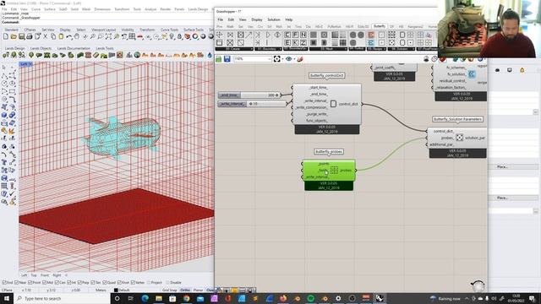The width and height of the screenshot is (541, 304).
Task: Switch to the Butterfly component tab
Action: (x=380, y=26)
